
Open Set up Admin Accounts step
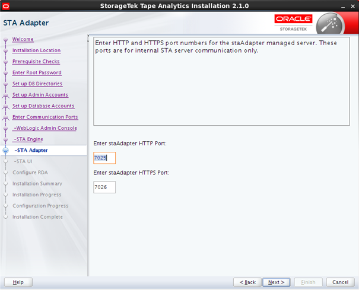coord(40,95)
